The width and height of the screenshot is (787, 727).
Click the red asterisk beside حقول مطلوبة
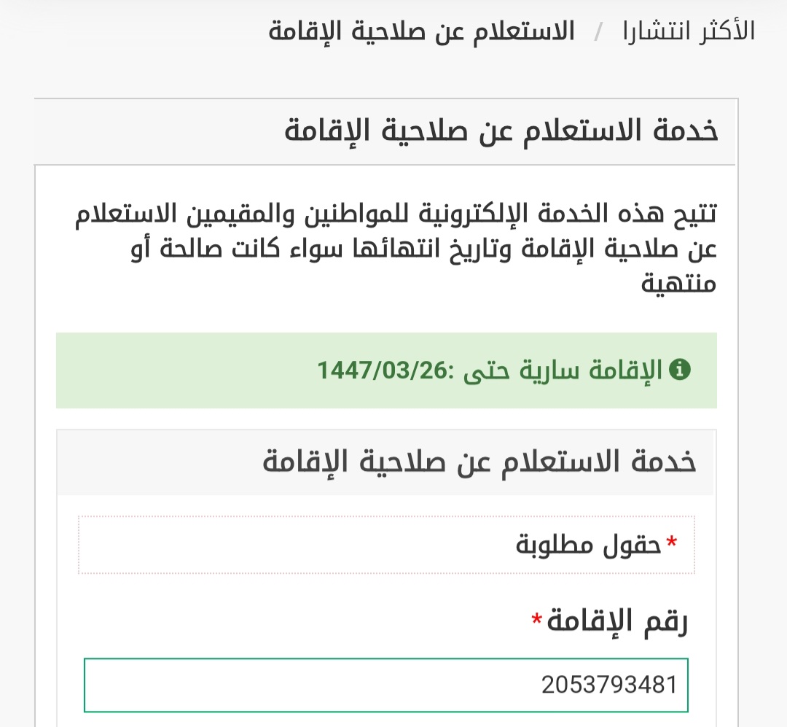click(x=672, y=543)
